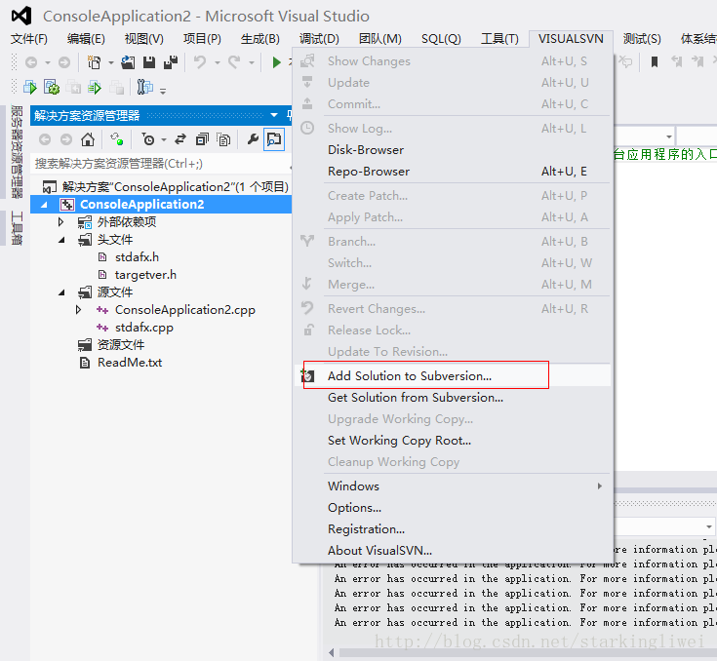Select targetver.h in the tree
Screen dimensions: 717x661
pos(145,275)
